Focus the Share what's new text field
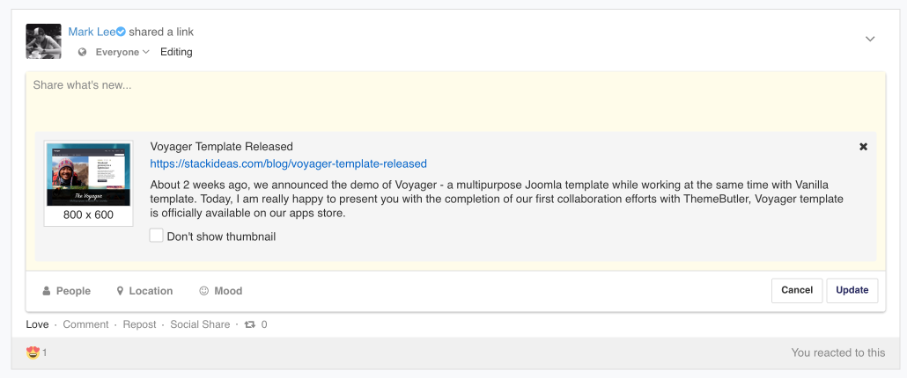 pos(456,101)
